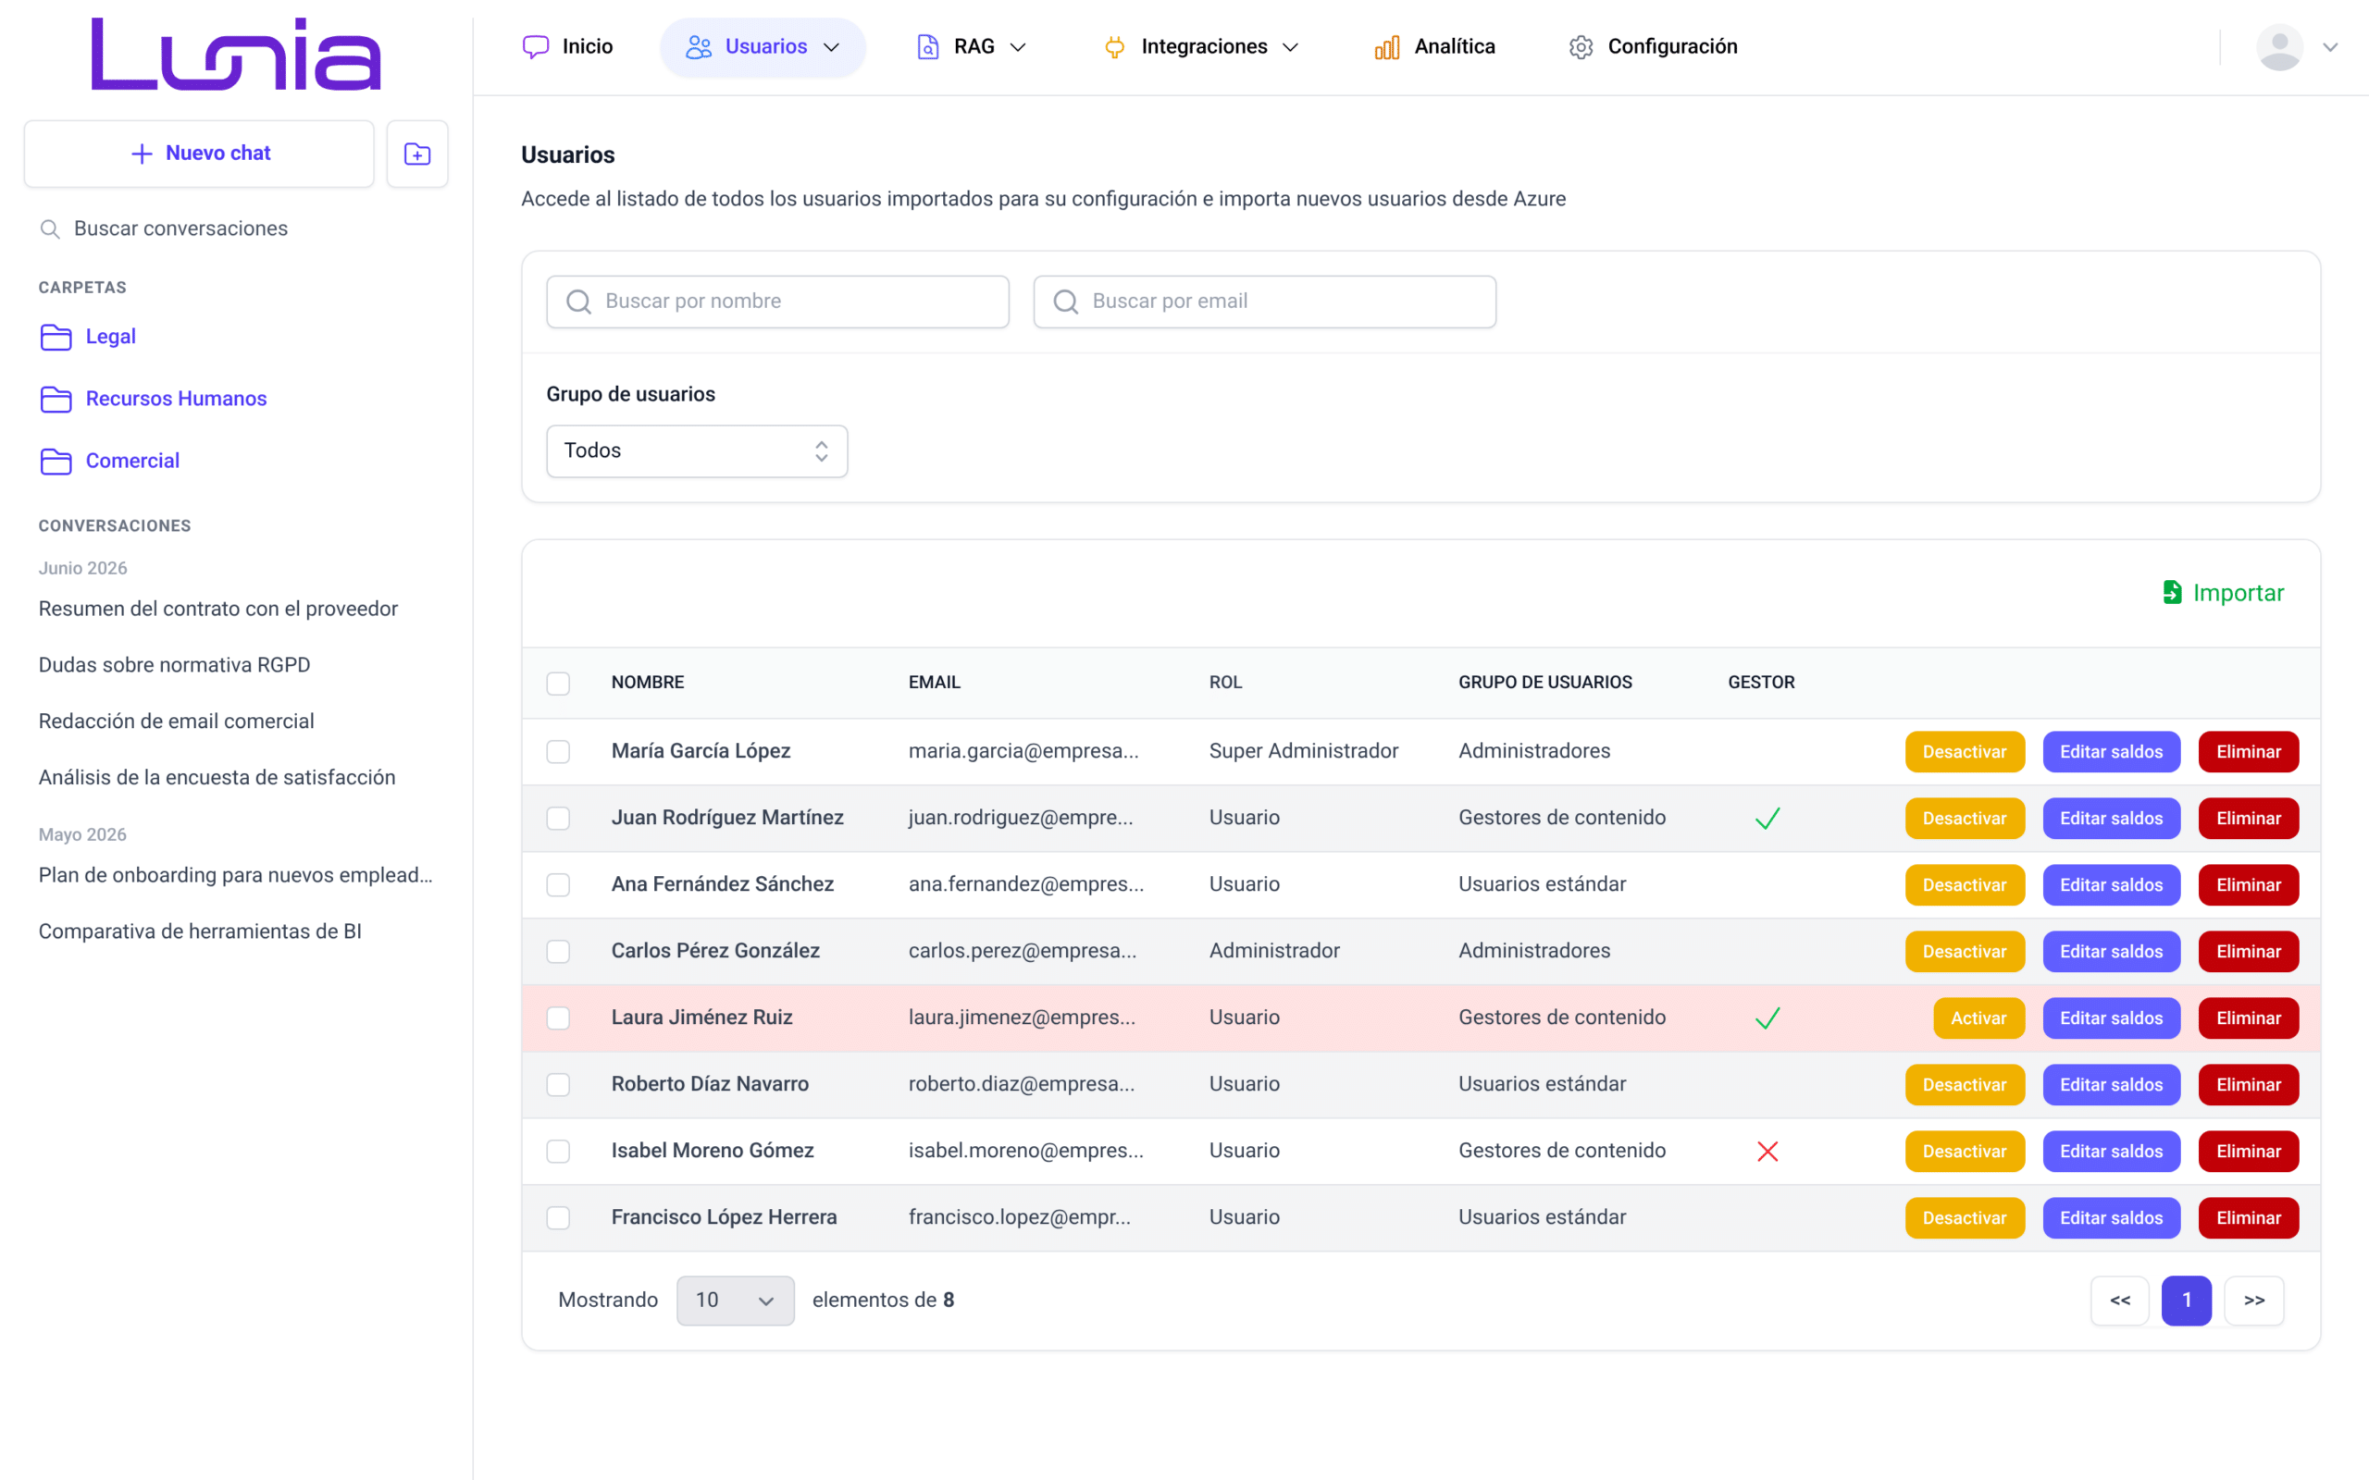The image size is (2369, 1480).
Task: Expand the Usuarios menu chevron
Action: tap(832, 47)
